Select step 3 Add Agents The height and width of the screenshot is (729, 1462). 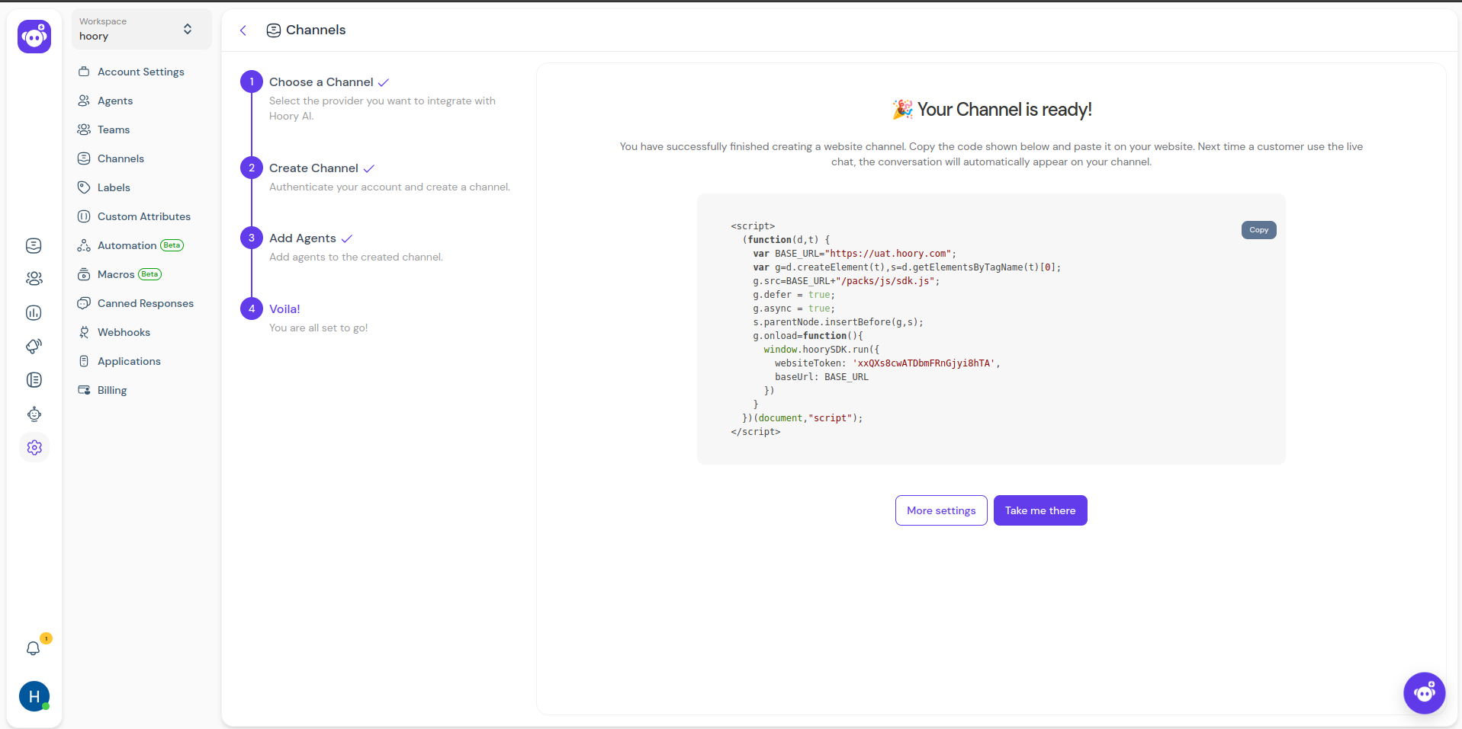pos(302,238)
